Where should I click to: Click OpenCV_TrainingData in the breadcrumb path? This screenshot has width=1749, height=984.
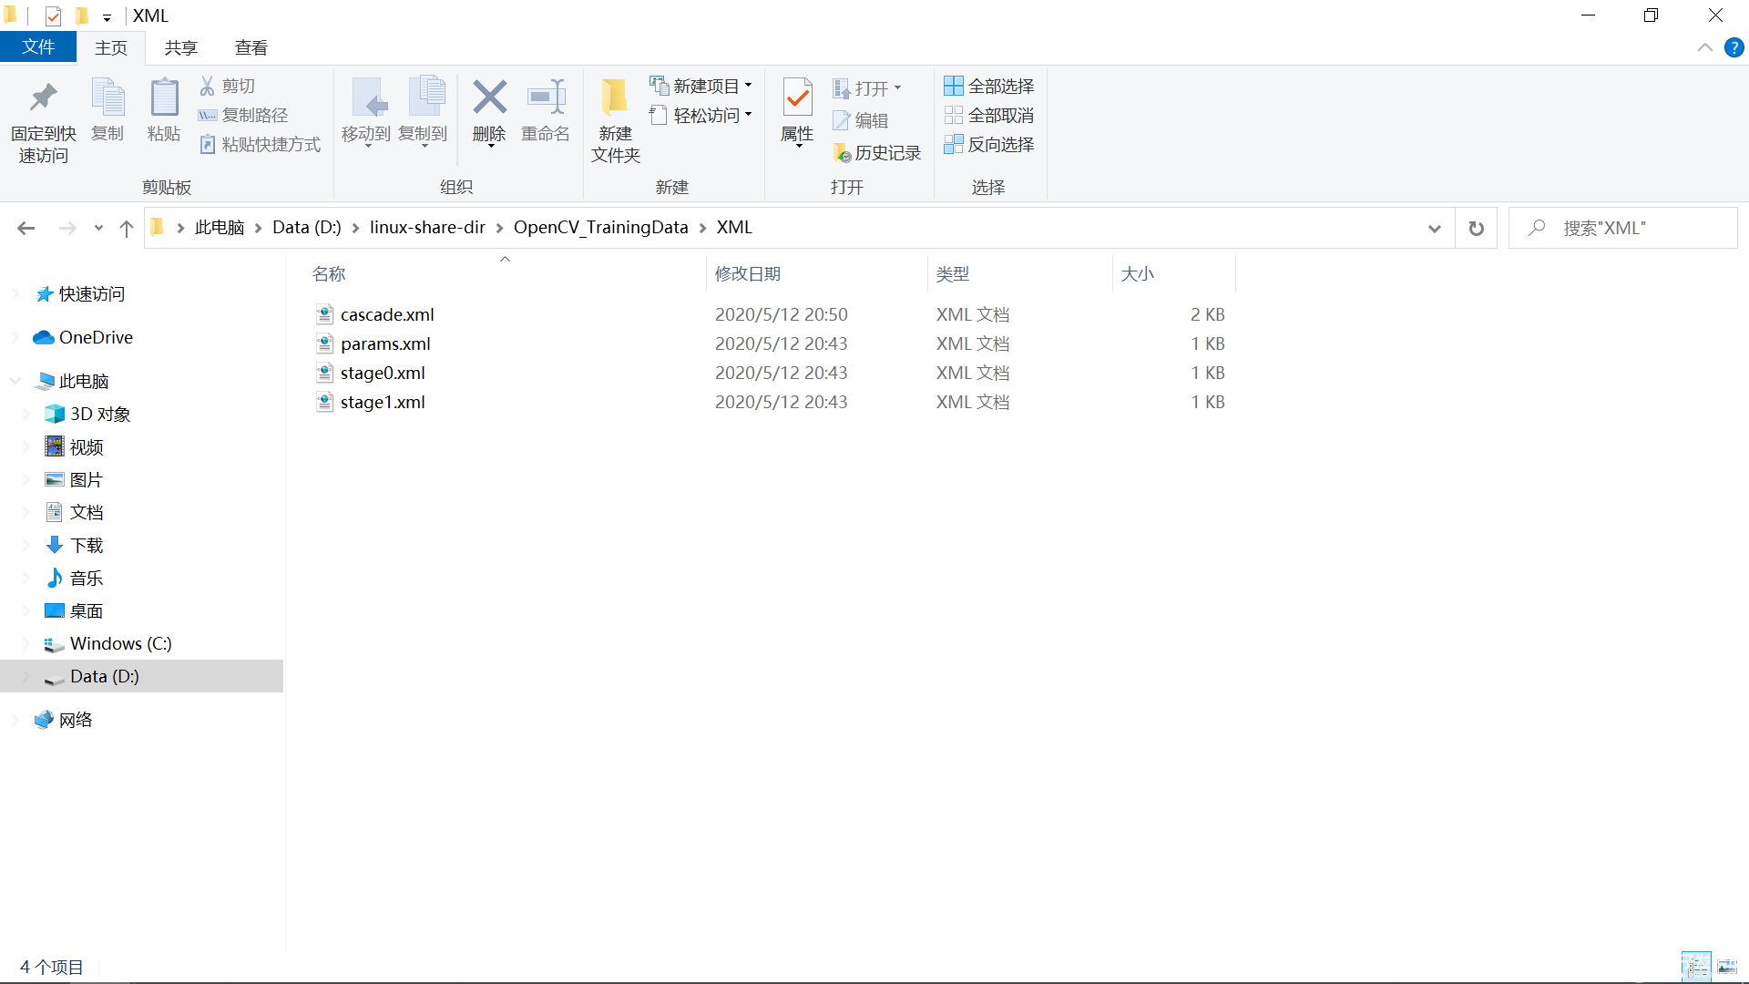pos(600,228)
